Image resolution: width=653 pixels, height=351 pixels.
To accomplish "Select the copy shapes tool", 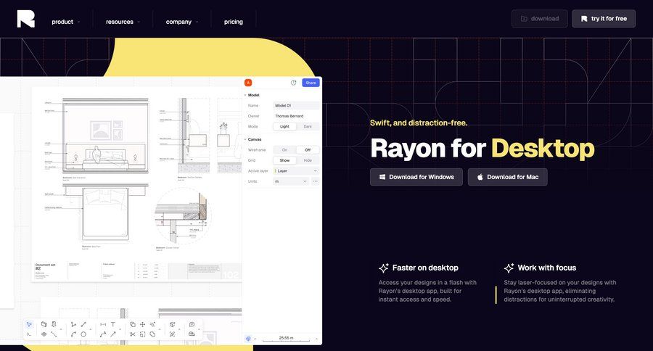I will [x=133, y=324].
